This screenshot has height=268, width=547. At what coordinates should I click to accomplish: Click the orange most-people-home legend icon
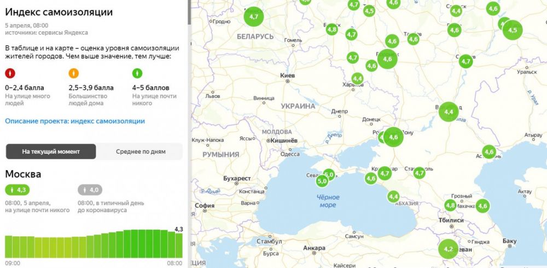click(x=74, y=73)
